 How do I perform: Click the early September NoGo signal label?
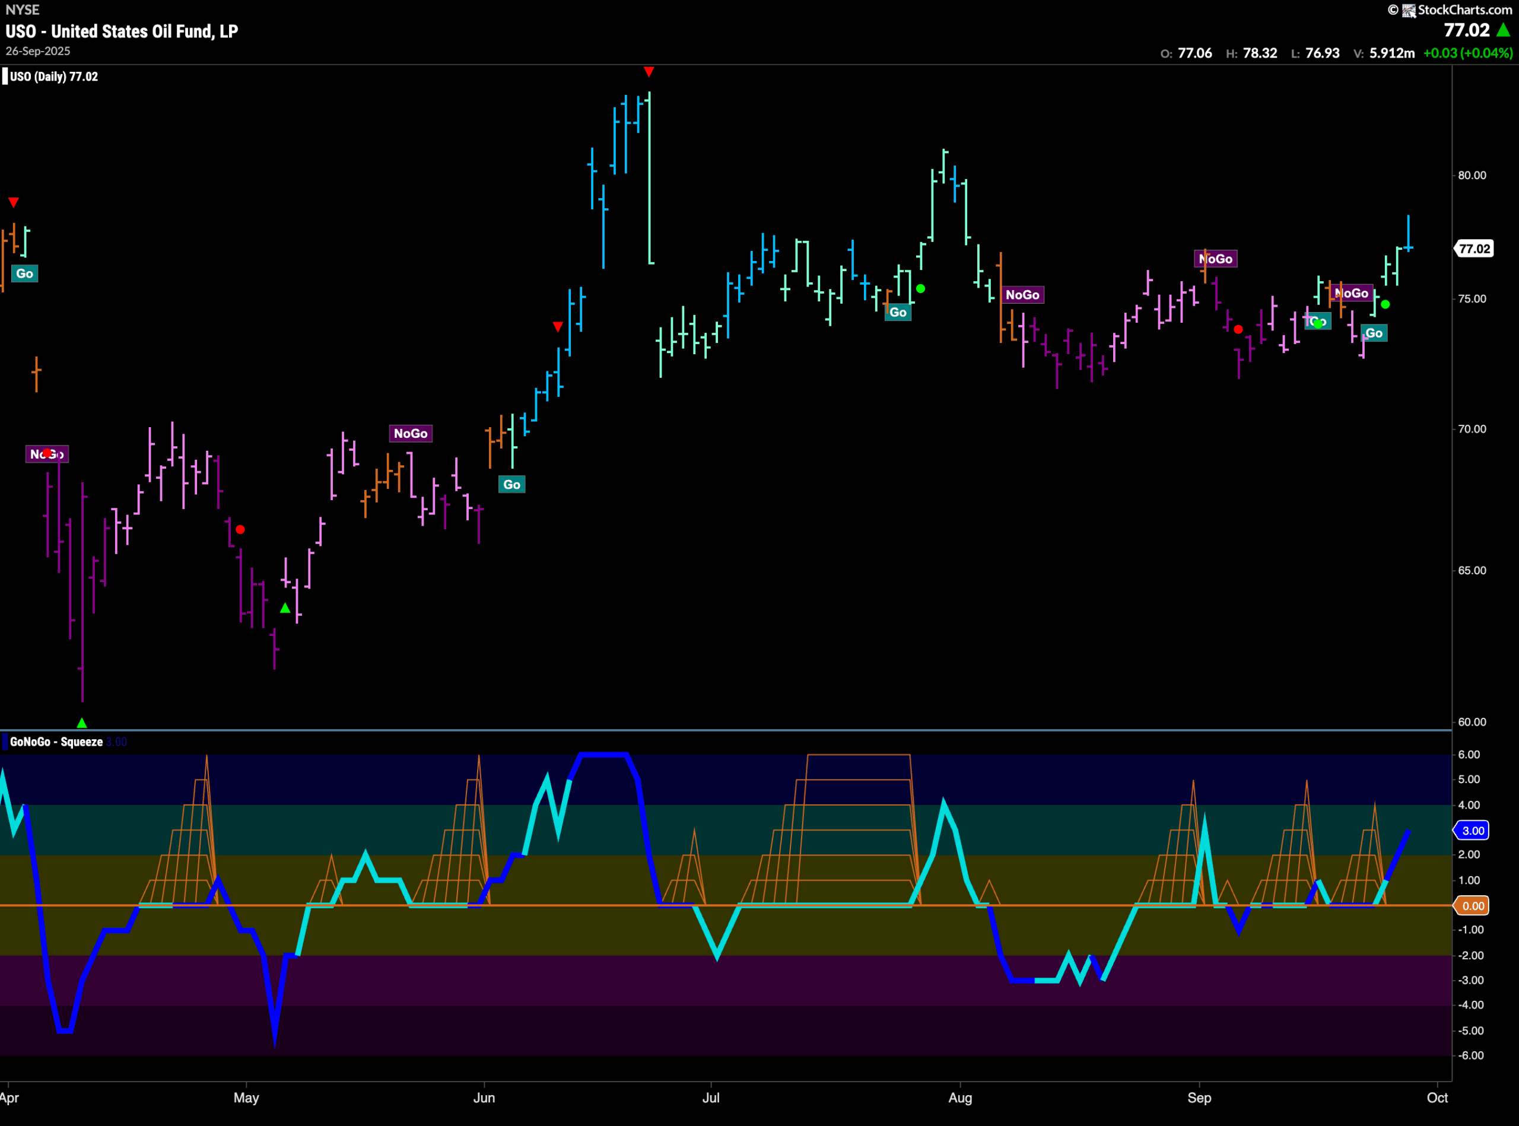tap(1216, 259)
